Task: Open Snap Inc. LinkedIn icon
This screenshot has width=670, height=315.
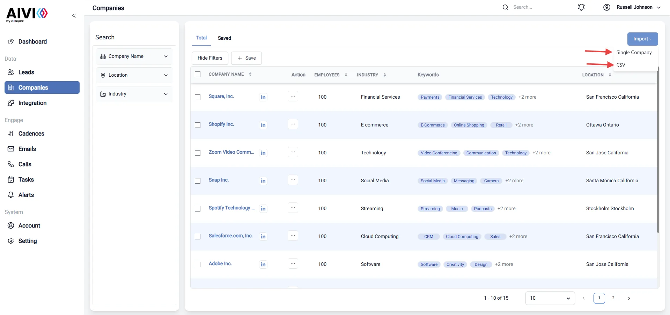Action: [263, 181]
